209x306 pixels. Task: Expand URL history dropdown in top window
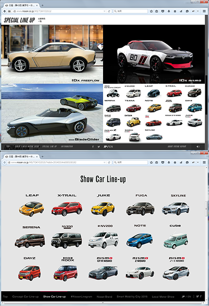click(104, 11)
